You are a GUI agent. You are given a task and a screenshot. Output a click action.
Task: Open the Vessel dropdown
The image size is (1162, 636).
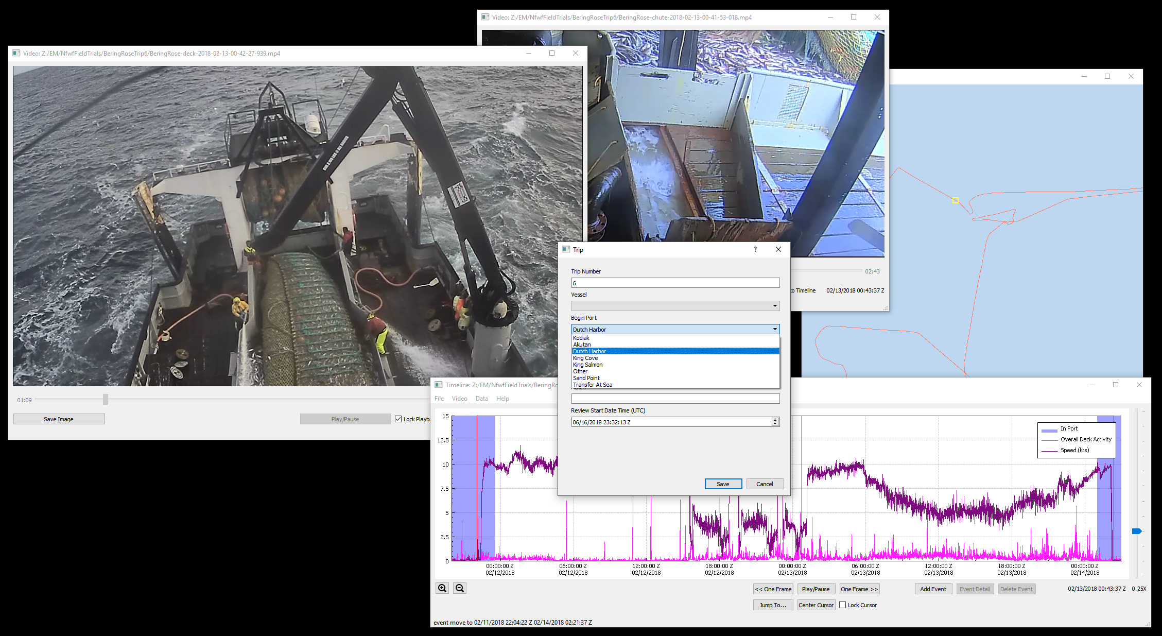pyautogui.click(x=675, y=306)
